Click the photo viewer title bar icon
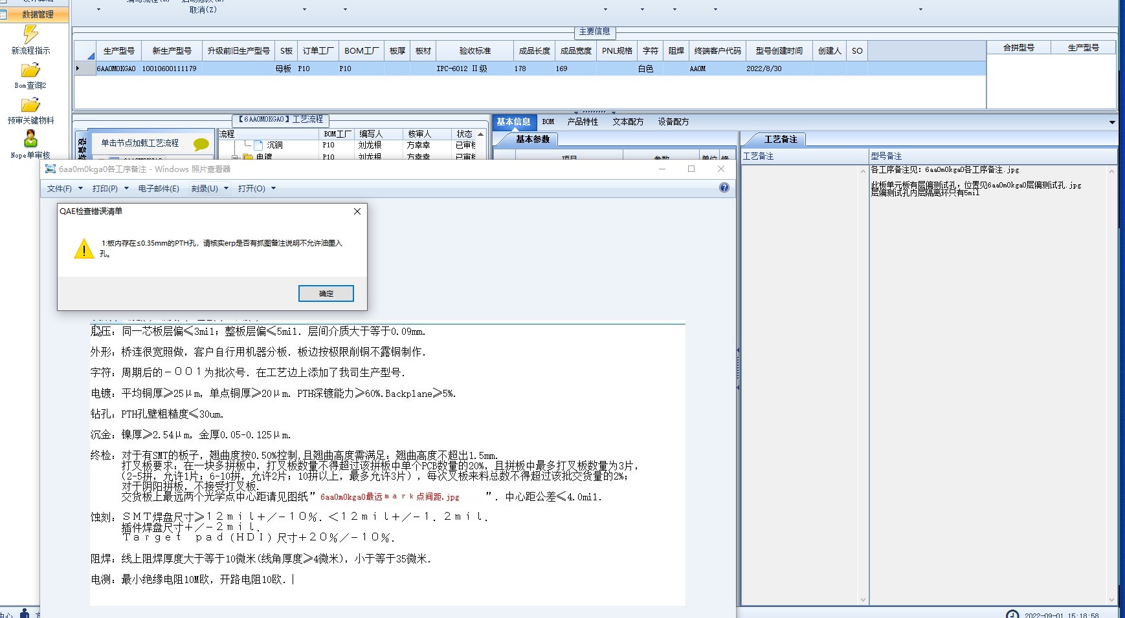Image resolution: width=1125 pixels, height=618 pixels. coord(50,169)
